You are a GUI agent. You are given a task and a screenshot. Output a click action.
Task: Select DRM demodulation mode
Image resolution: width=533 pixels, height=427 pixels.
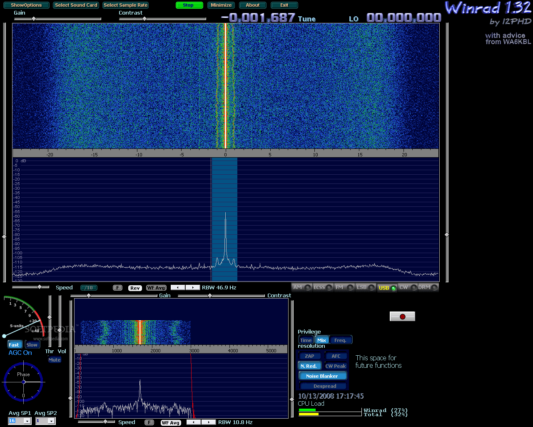428,287
